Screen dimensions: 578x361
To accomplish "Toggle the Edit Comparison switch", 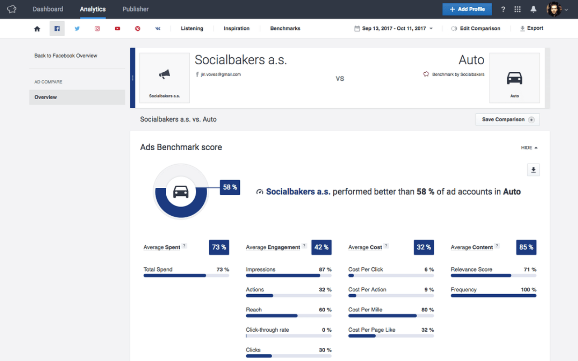I will [454, 28].
